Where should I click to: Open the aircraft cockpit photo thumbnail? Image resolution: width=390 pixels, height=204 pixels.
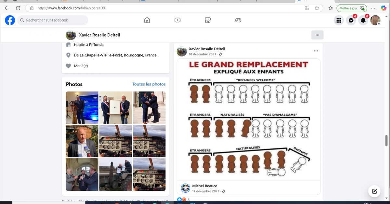115,141
